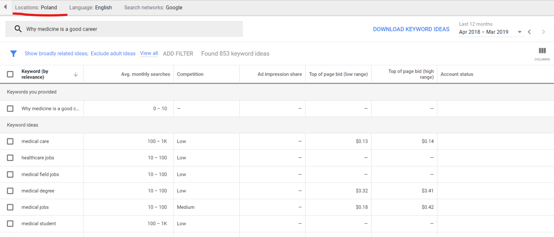This screenshot has height=237, width=554.
Task: Go to previous date range arrow
Action: pos(529,32)
